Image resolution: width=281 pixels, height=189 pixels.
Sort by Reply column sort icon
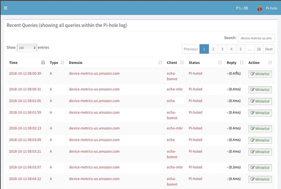tap(241, 63)
